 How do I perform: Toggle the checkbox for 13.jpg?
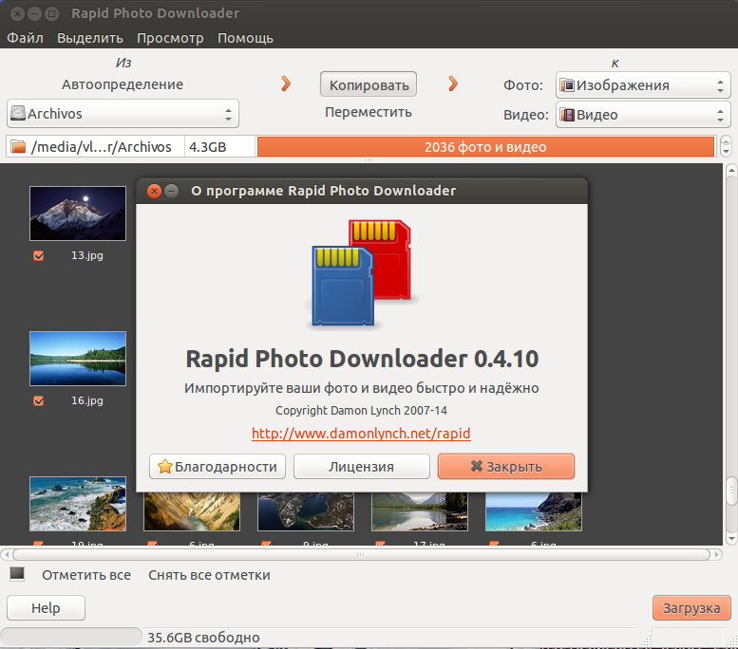pyautogui.click(x=39, y=255)
